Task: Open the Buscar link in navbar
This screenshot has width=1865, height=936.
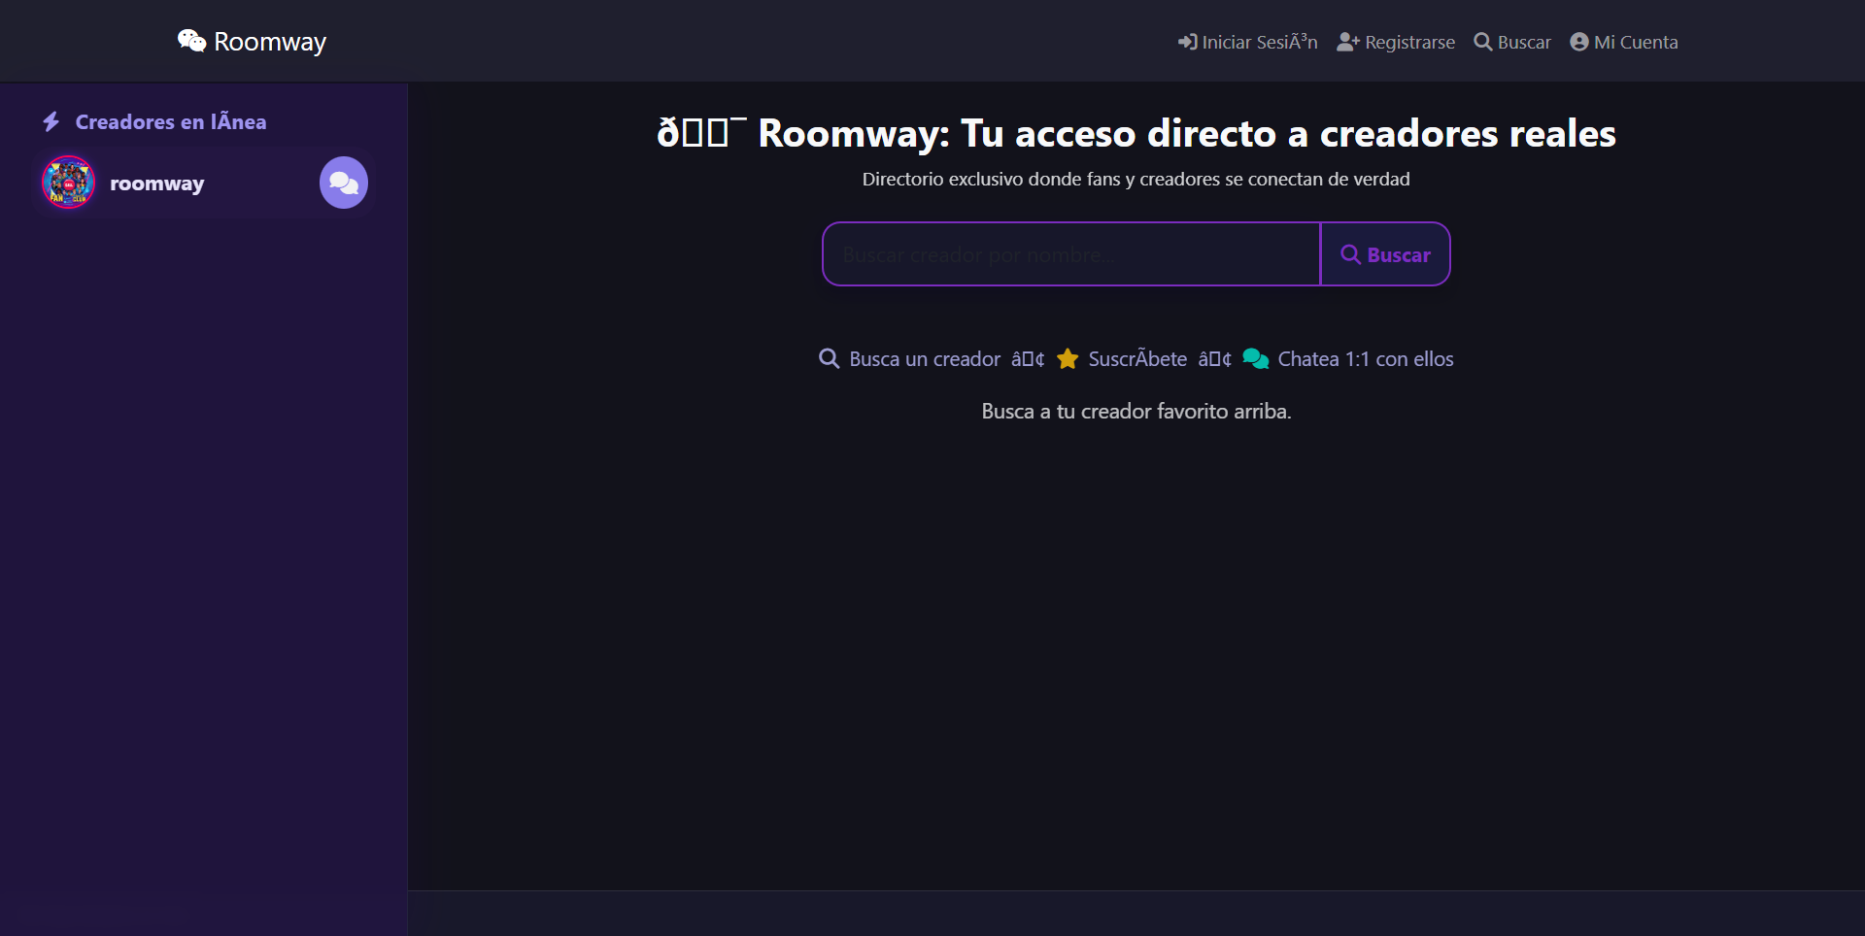Action: 1512,42
